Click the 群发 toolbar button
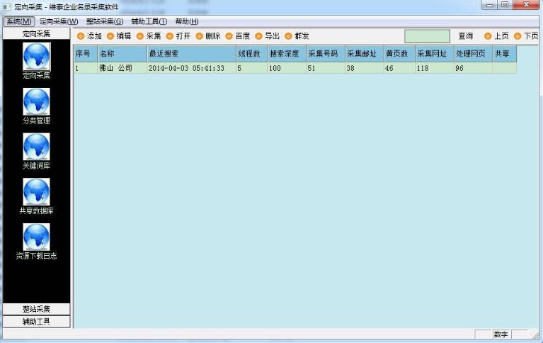543x343 pixels. 297,36
